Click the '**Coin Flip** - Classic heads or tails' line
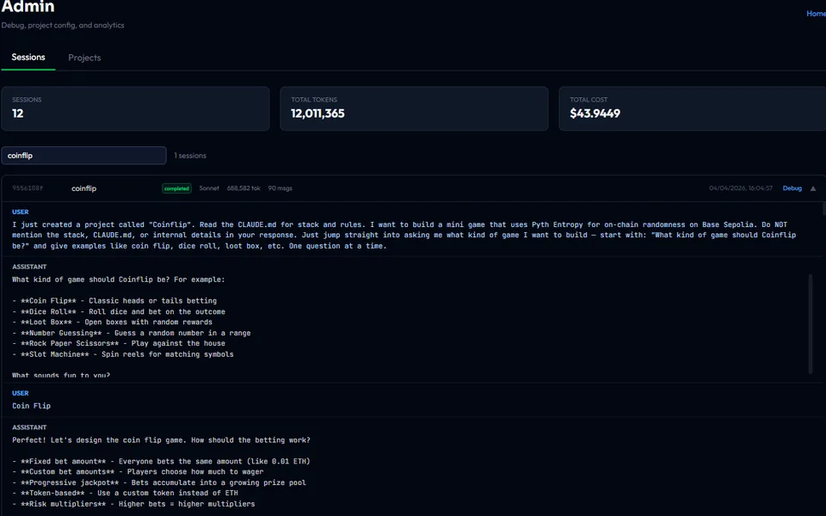The height and width of the screenshot is (516, 826). [x=114, y=301]
